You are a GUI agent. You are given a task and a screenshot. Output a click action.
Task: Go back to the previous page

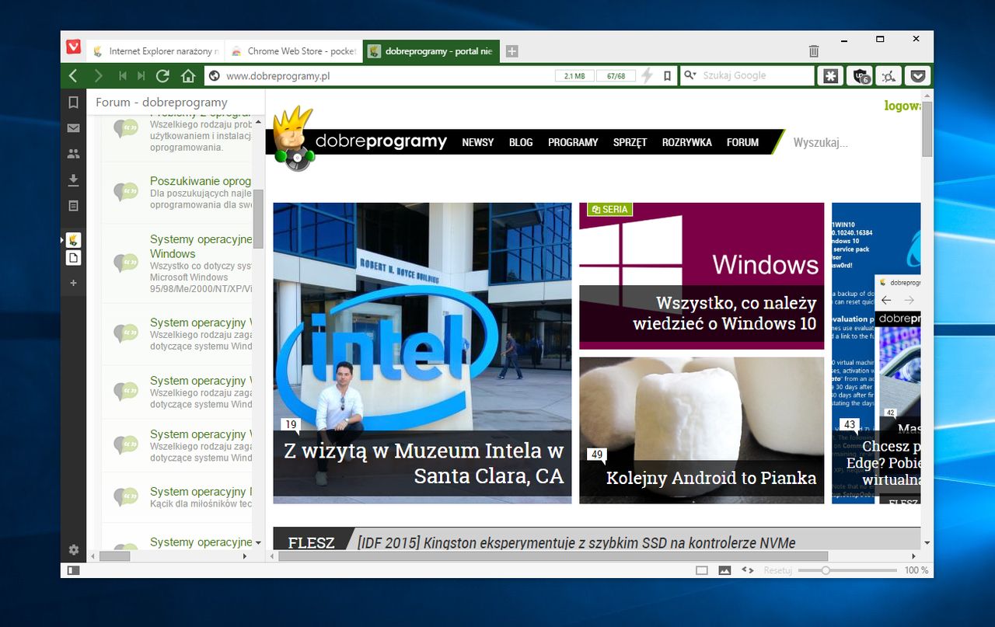[73, 75]
